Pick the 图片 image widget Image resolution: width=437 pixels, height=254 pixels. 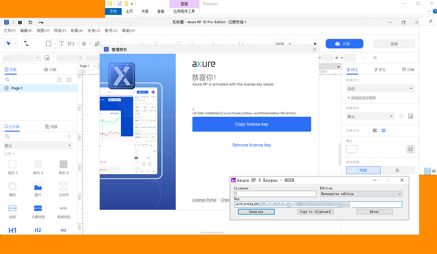point(38,189)
